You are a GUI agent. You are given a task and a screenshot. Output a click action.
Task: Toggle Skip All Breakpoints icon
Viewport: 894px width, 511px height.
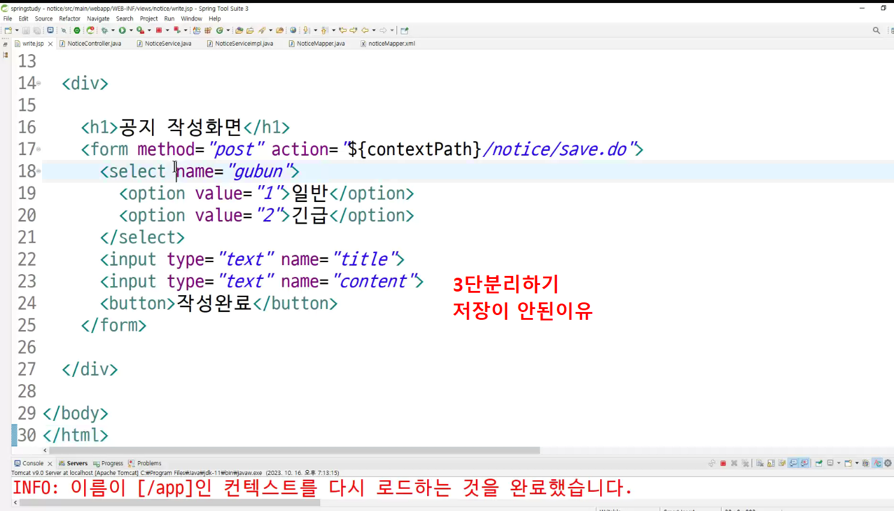click(64, 30)
